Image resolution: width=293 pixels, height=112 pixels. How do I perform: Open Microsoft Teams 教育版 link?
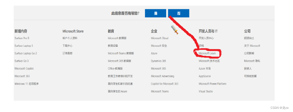[121, 53]
